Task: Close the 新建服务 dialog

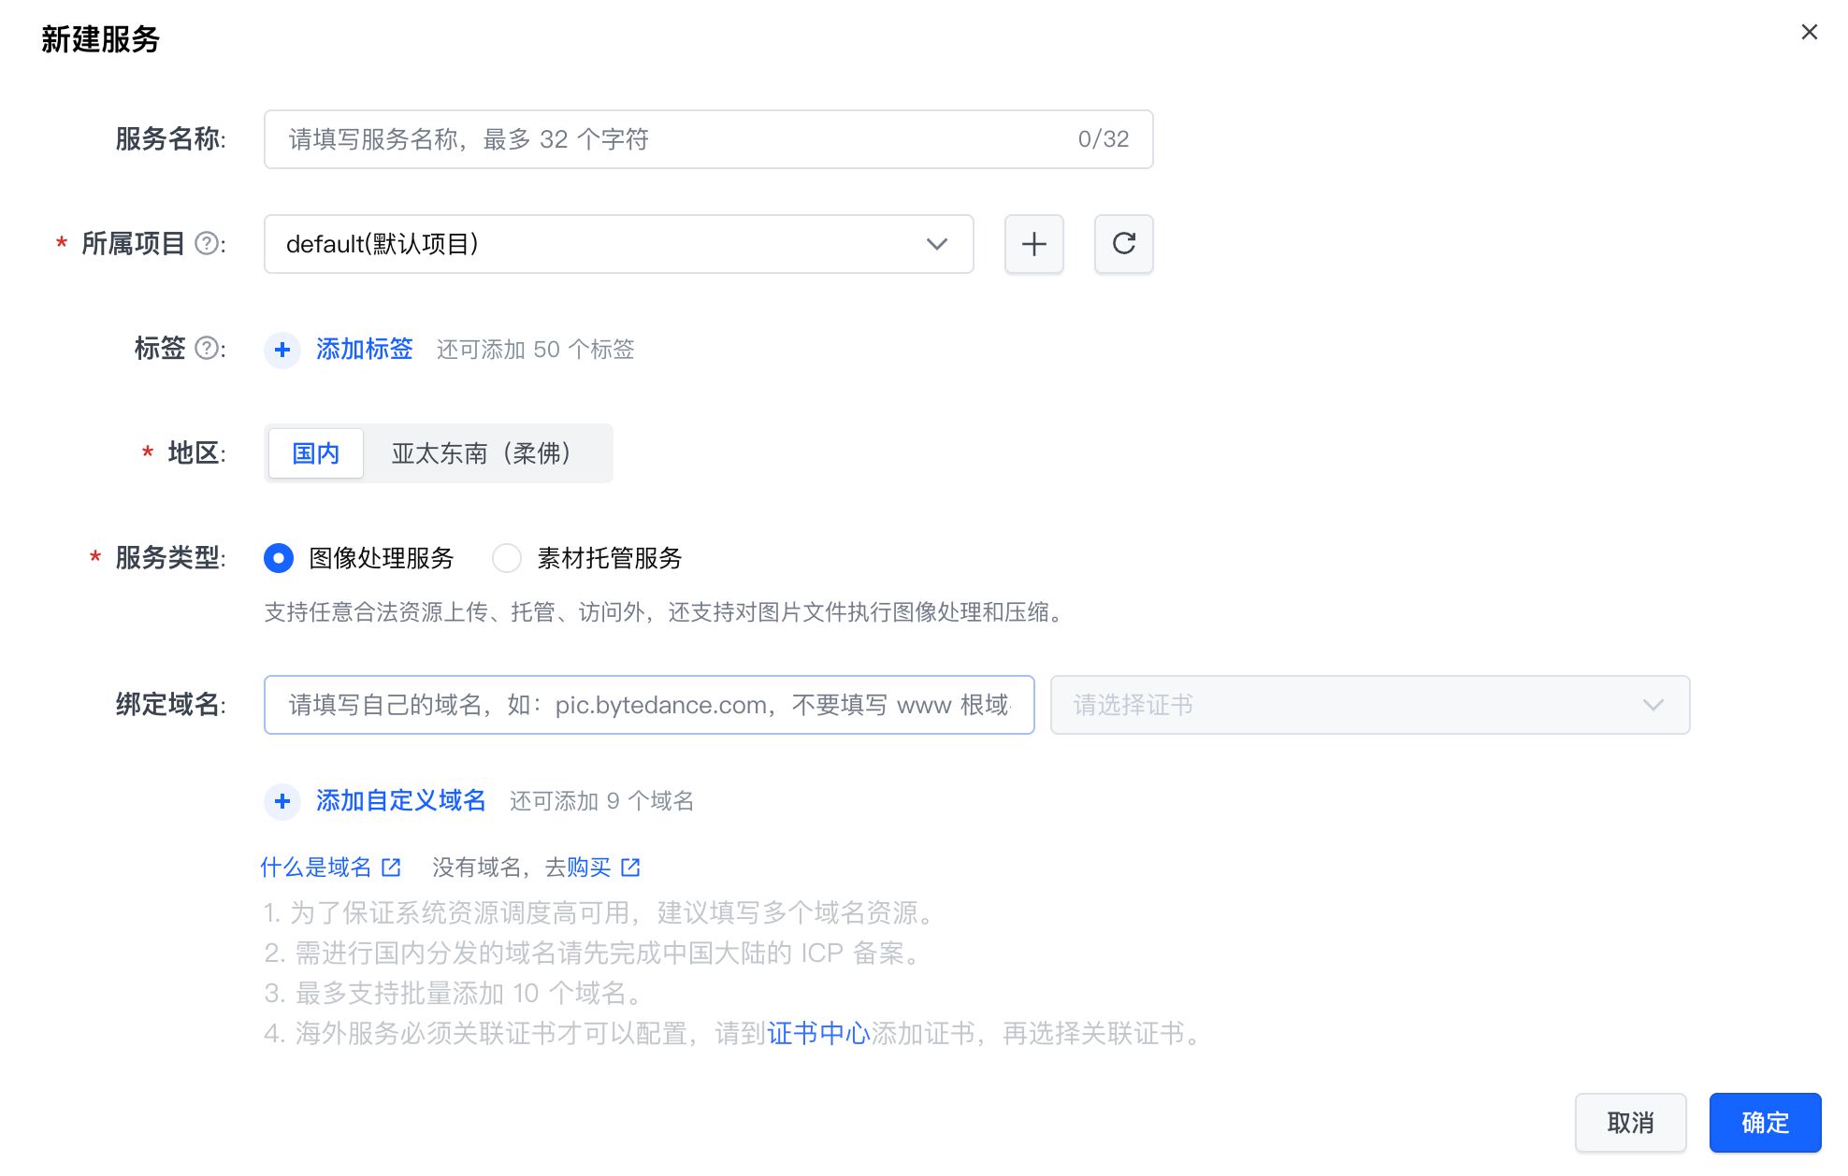Action: (1809, 33)
